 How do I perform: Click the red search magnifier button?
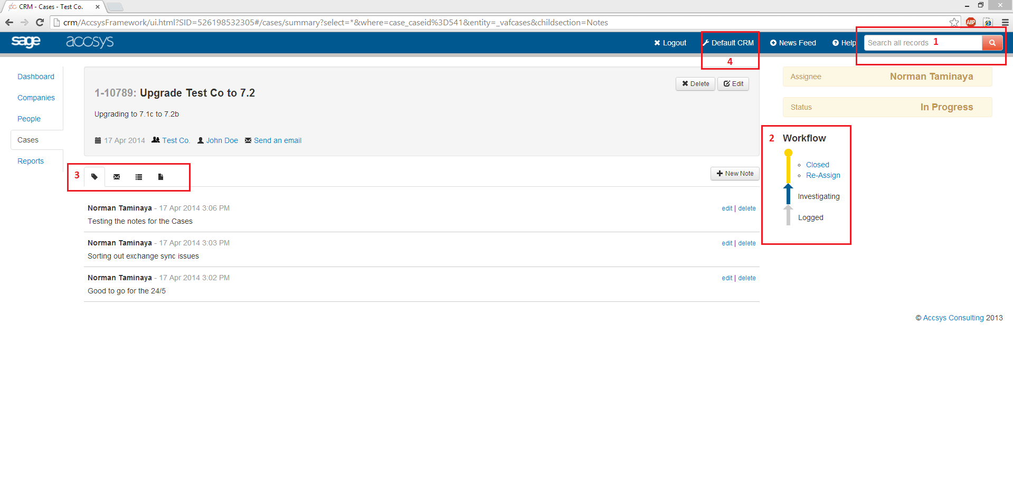pos(992,43)
